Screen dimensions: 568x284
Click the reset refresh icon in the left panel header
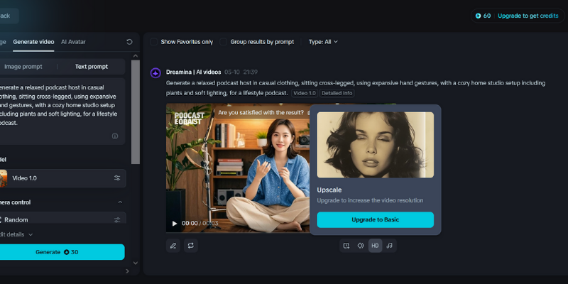pyautogui.click(x=129, y=42)
